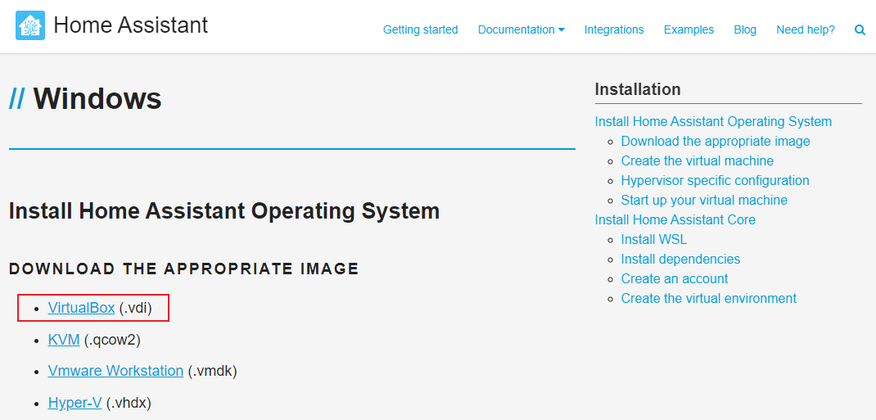The height and width of the screenshot is (420, 876).
Task: Expand the Documentation dropdown menu
Action: [x=521, y=29]
